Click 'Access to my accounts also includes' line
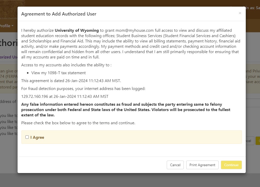Viewport: 260px width, 187px height. (x=66, y=65)
